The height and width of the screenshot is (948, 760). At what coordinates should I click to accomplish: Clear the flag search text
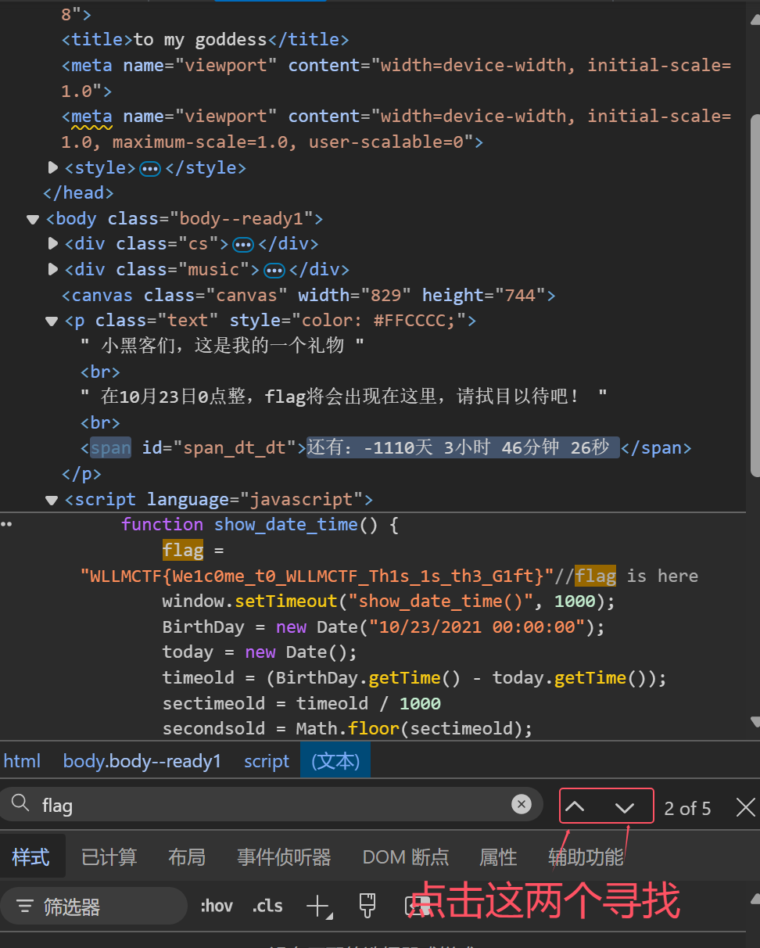tap(522, 804)
